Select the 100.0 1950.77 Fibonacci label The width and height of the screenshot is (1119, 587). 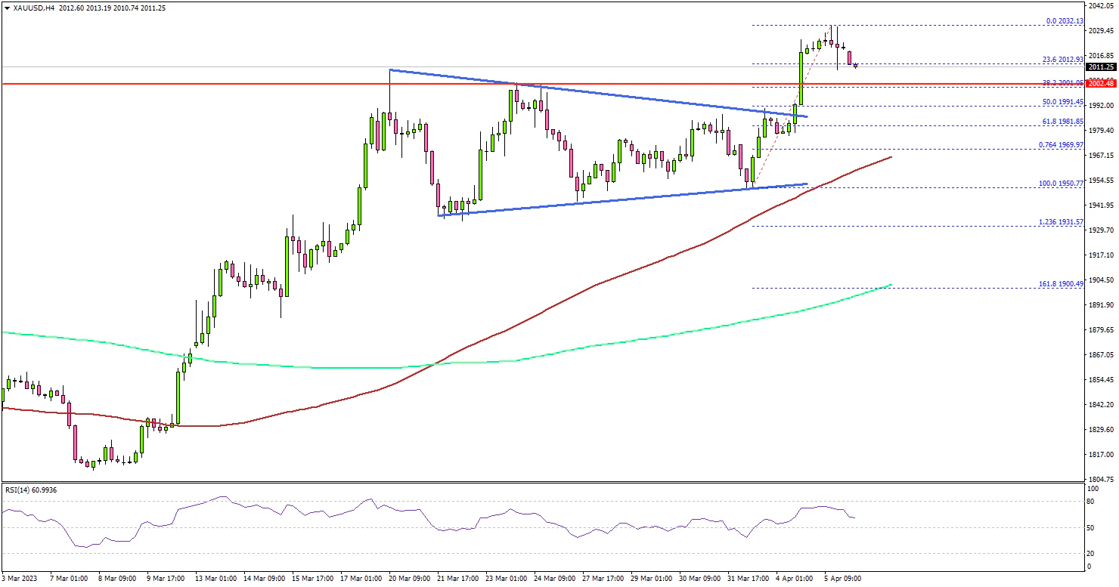tap(1062, 184)
